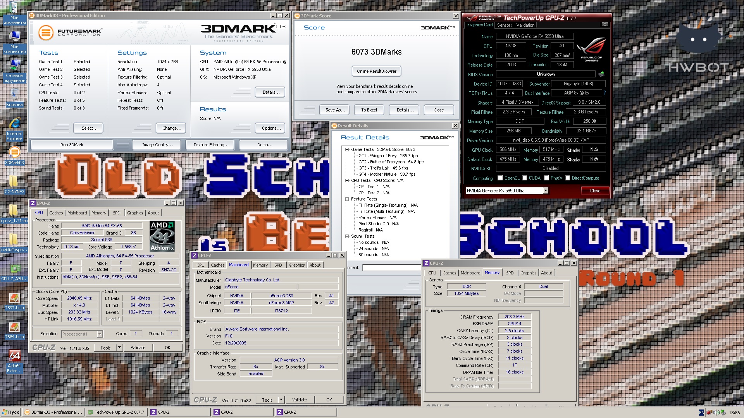Viewport: 744px width, 418px height.
Task: Toggle the CUDA checkbox in GPU-Z
Action: 525,178
